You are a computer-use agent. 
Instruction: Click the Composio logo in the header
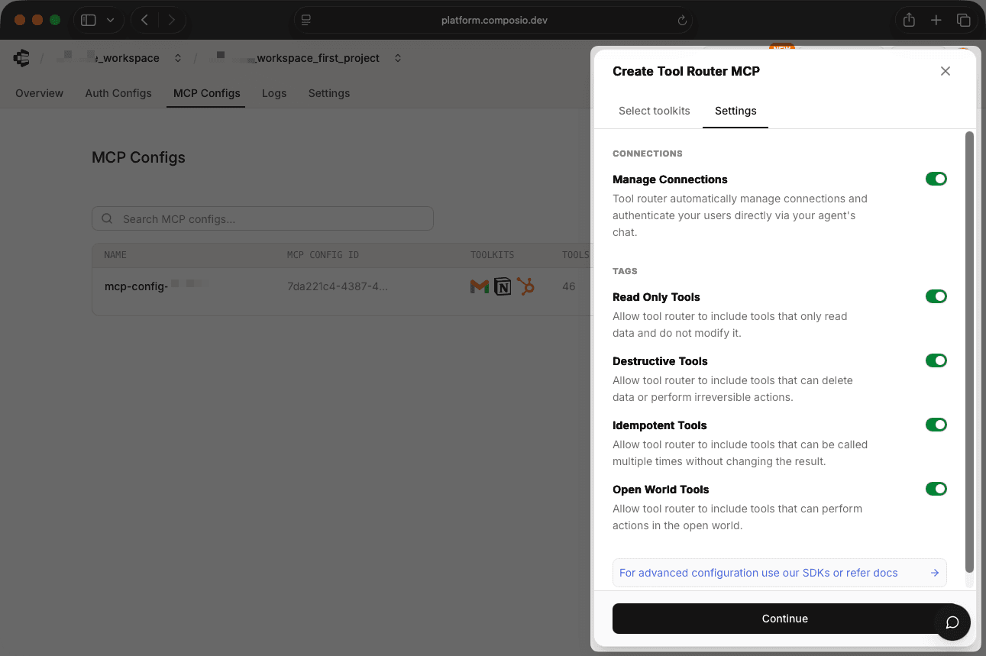coord(21,58)
